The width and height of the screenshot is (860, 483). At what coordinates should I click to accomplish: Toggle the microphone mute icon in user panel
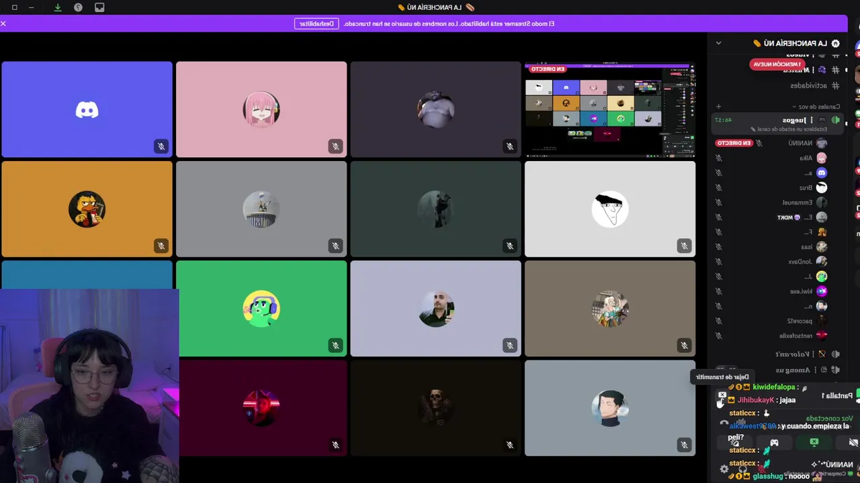point(761,469)
